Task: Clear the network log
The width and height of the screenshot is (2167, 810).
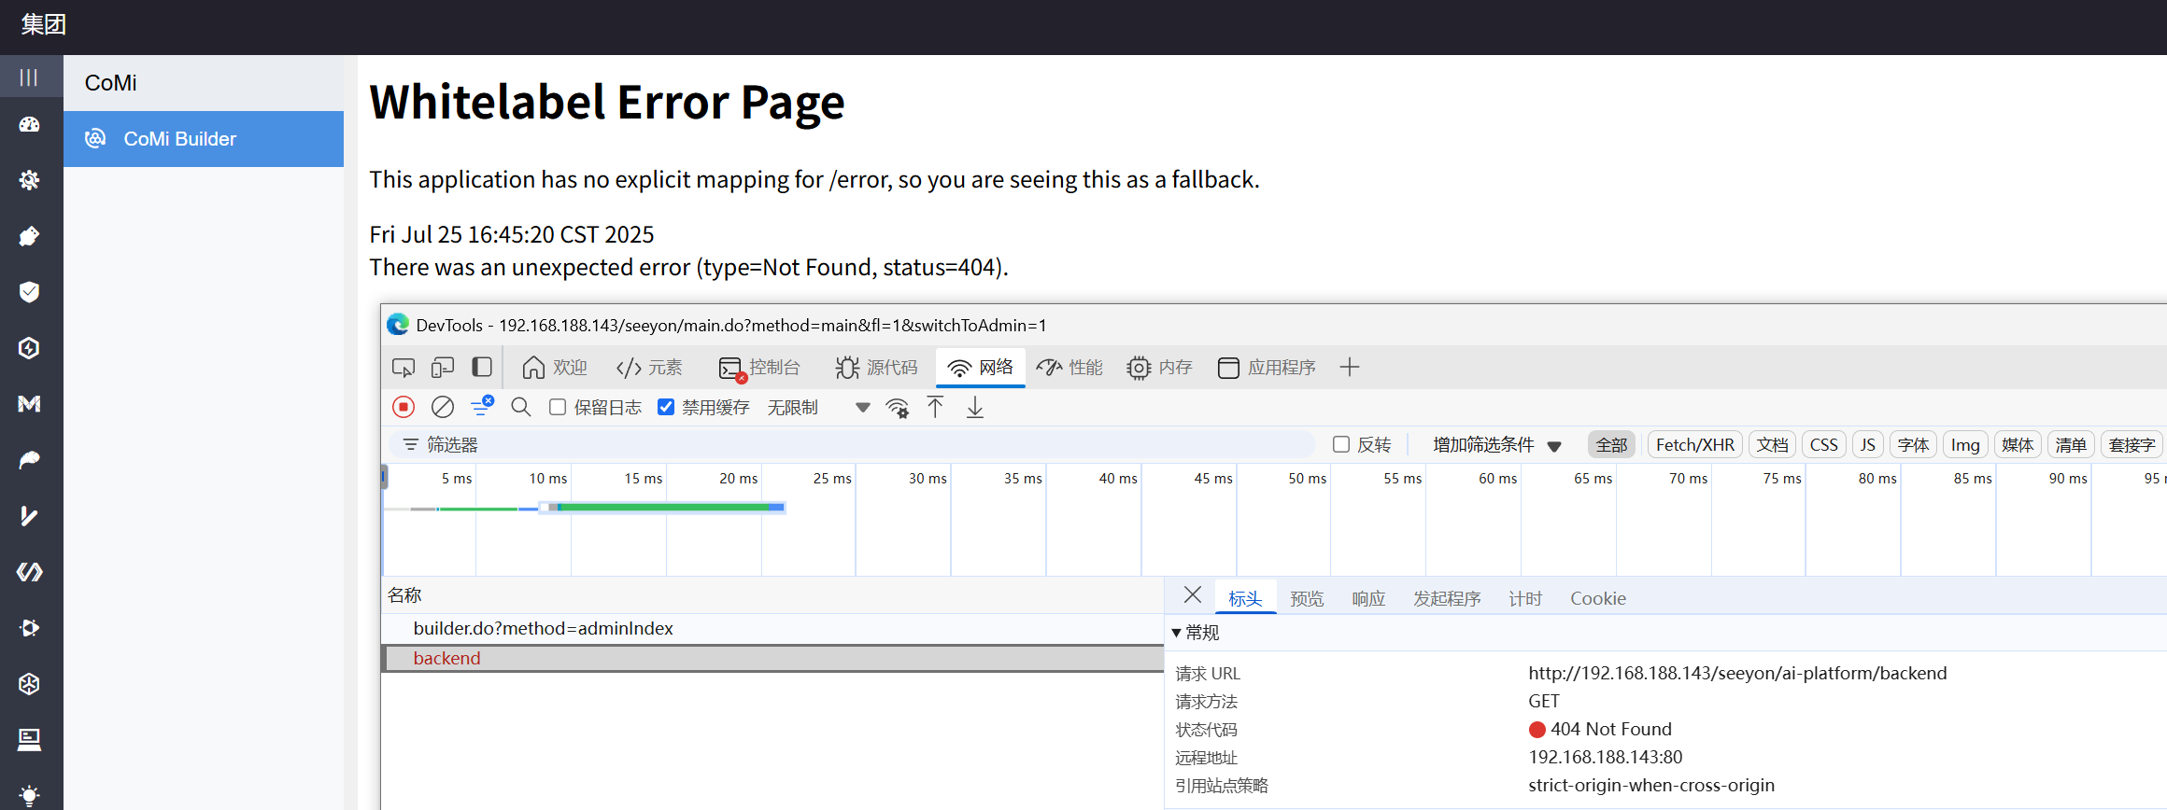Action: pos(443,407)
